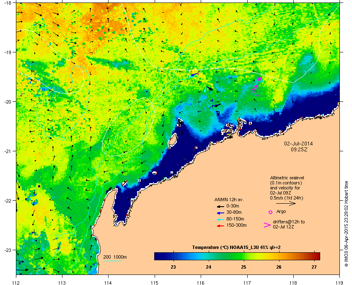Click the Temperature NOAA15_L3U colorbar title
The width and height of the screenshot is (352, 285).
click(x=236, y=248)
